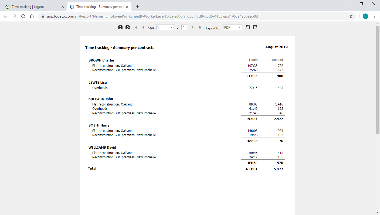Viewport: 380px width, 215px height.
Task: Click the August 2019 date heading
Action: point(276,47)
